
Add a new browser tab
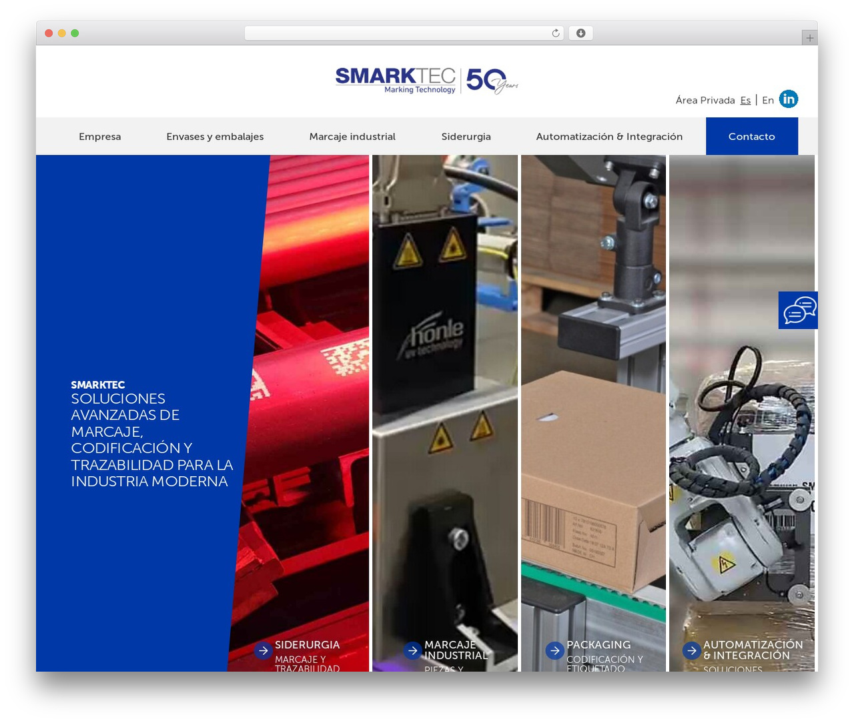click(809, 38)
